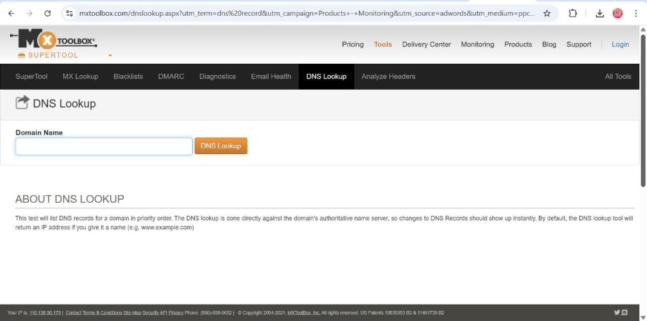Click the Login link

[620, 44]
